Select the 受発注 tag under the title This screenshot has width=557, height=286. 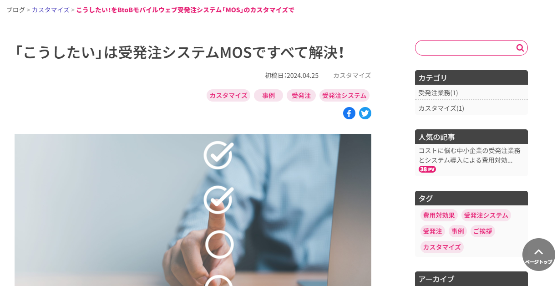[301, 96]
